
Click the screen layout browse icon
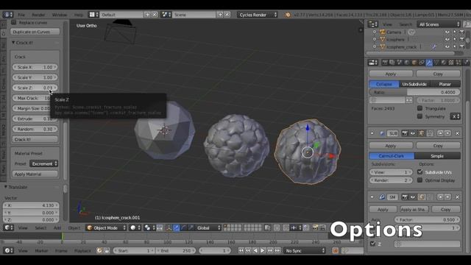click(x=93, y=15)
